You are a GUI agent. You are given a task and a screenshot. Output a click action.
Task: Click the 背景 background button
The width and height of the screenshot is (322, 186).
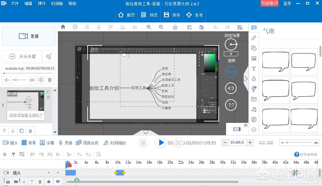(28, 143)
